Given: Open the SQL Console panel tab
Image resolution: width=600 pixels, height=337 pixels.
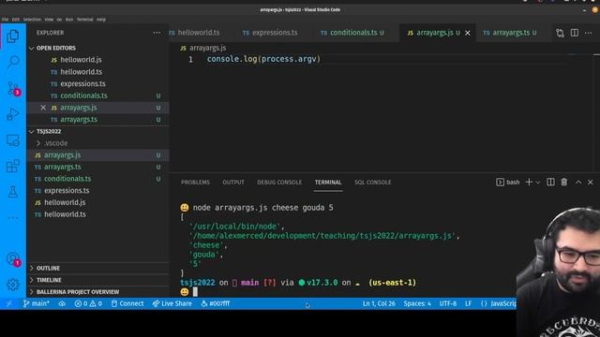Looking at the screenshot, I should tap(373, 183).
